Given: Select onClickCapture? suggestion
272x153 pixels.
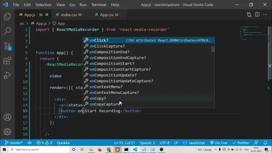Looking at the screenshot, I should pos(148,46).
